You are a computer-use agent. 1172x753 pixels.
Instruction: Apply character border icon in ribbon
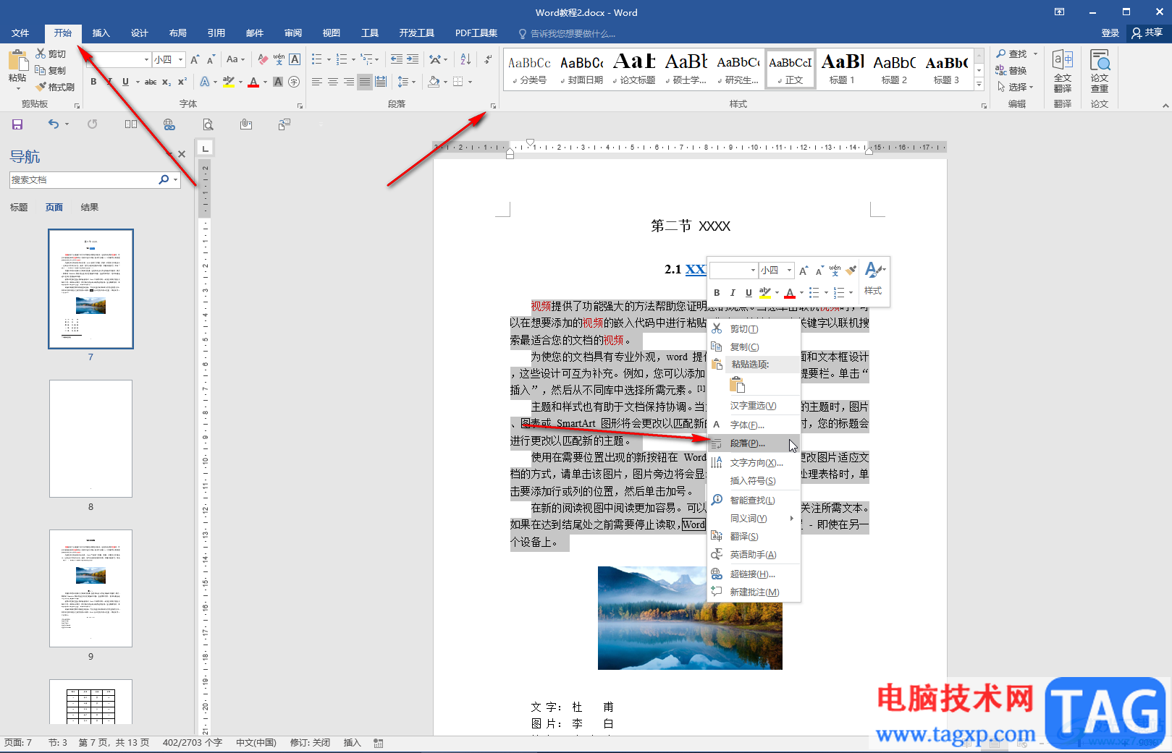click(x=295, y=59)
